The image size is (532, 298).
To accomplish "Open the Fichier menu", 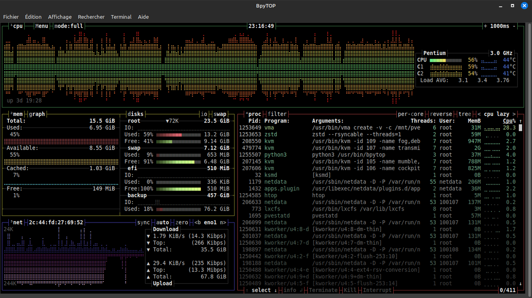I will tap(11, 17).
